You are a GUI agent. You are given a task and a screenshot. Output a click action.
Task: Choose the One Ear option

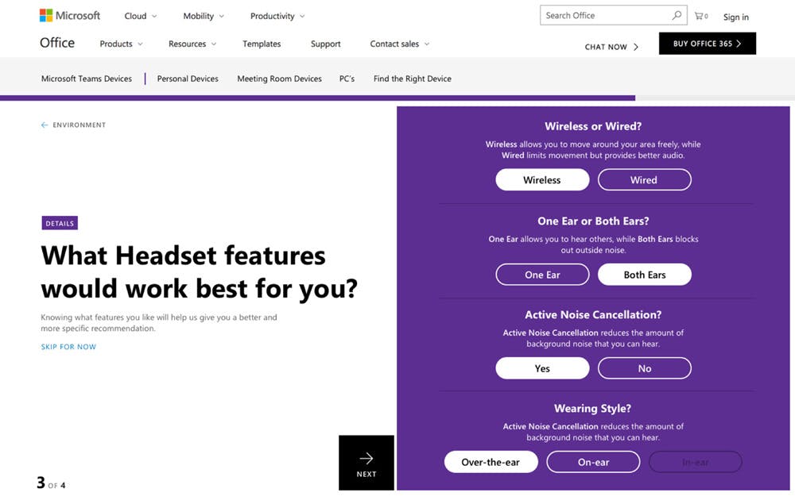[542, 275]
